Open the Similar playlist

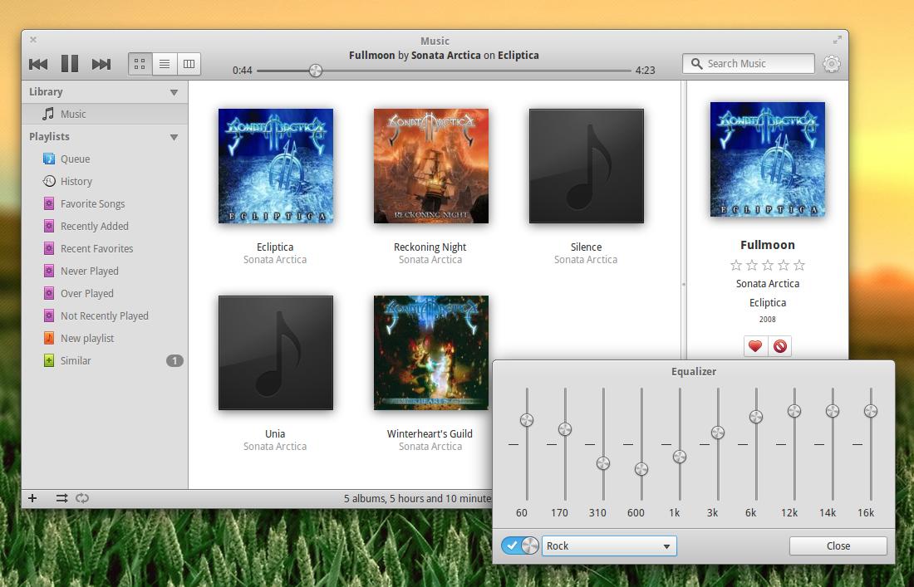click(x=105, y=360)
